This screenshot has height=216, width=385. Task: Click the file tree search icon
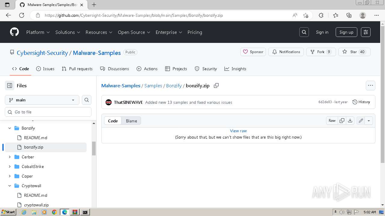(x=87, y=100)
